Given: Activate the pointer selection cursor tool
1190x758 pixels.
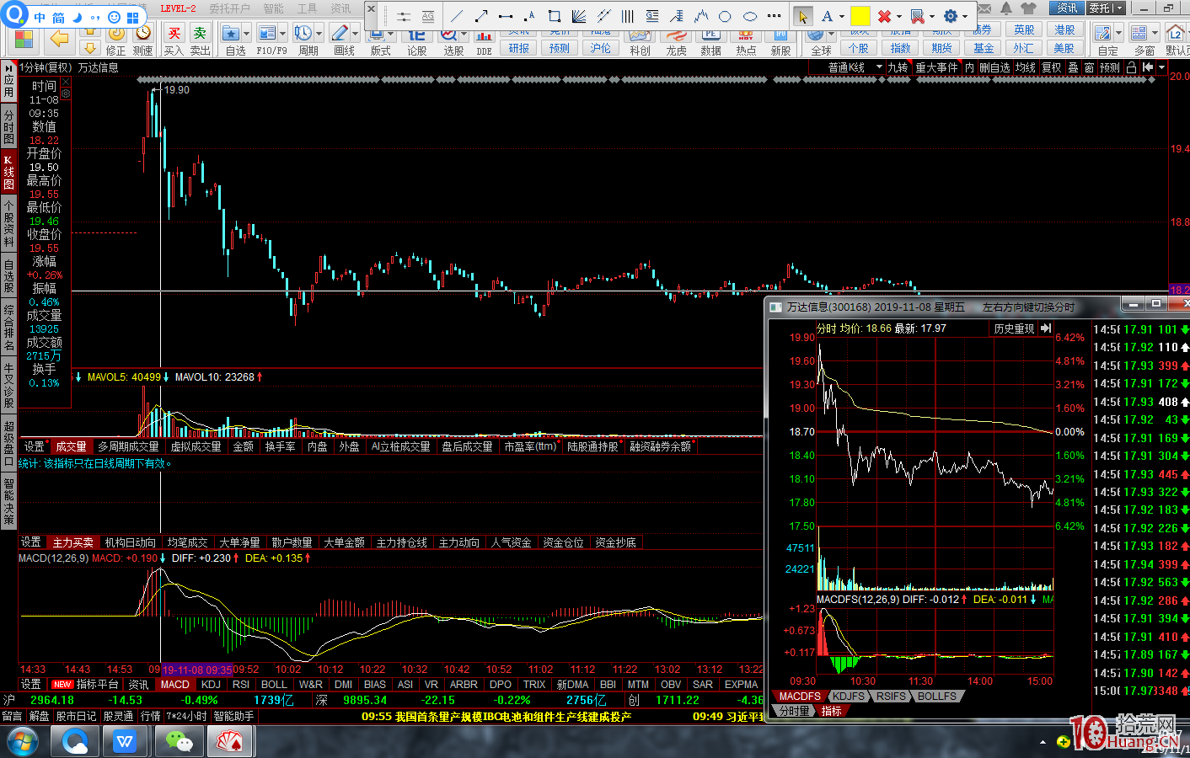Looking at the screenshot, I should tap(802, 16).
